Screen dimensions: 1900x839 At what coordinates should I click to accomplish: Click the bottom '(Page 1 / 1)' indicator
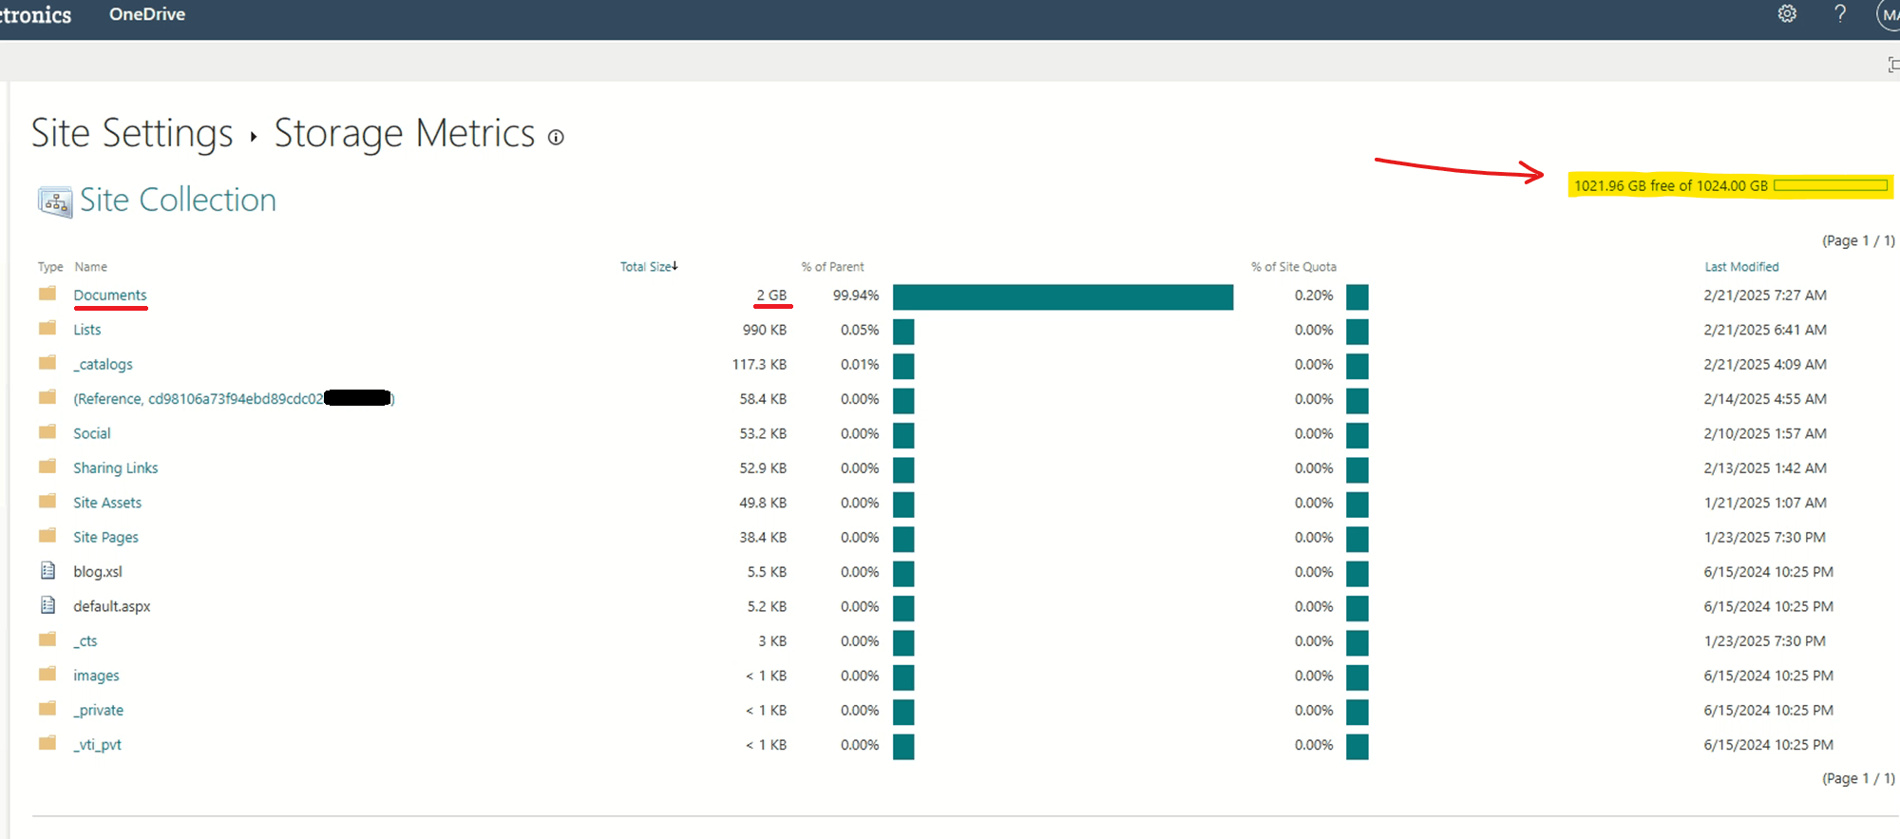point(1858,778)
